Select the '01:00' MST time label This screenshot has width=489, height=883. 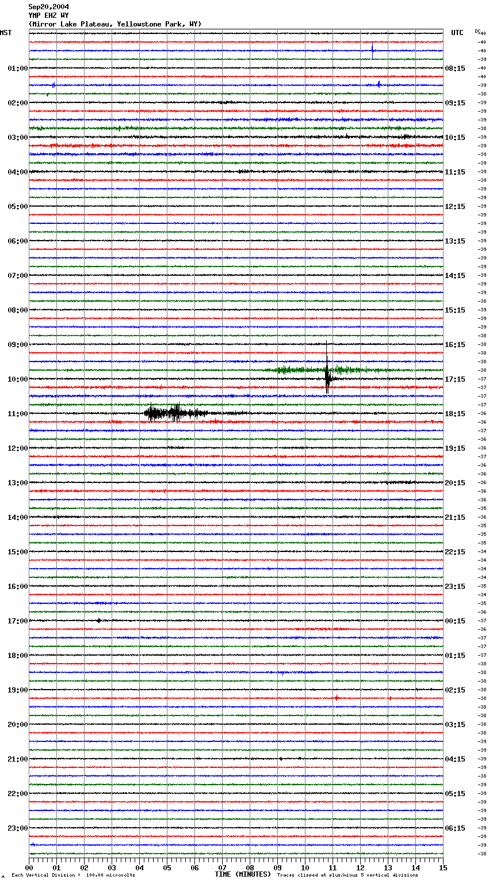tap(18, 68)
